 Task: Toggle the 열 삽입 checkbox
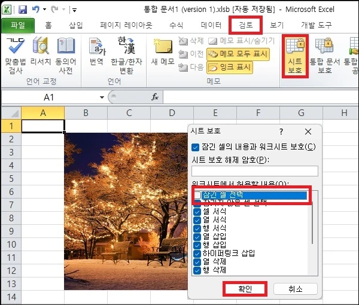[197, 237]
